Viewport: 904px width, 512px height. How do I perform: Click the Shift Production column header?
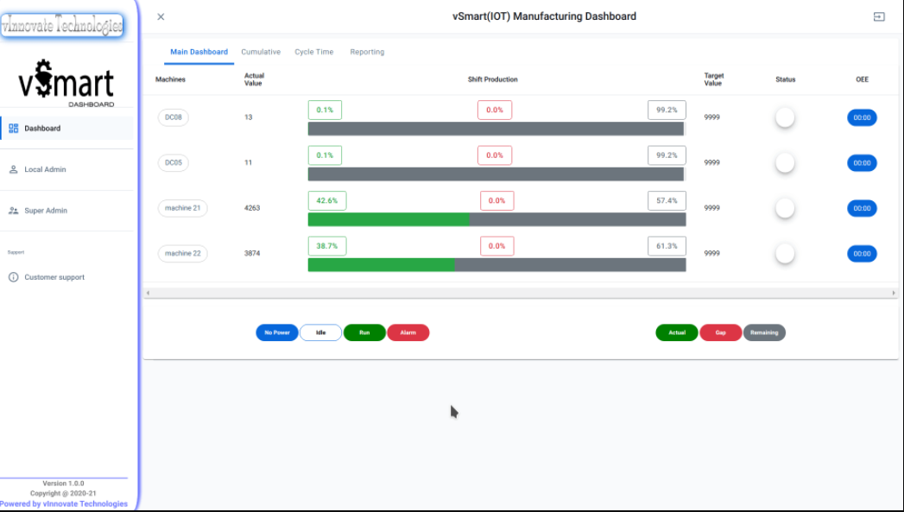492,79
